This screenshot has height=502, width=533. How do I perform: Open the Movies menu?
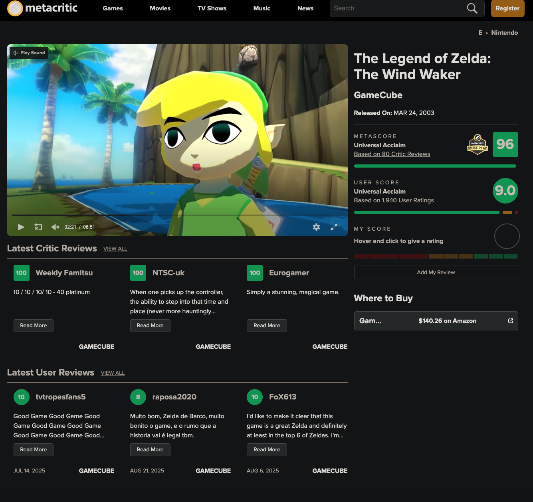[x=160, y=8]
